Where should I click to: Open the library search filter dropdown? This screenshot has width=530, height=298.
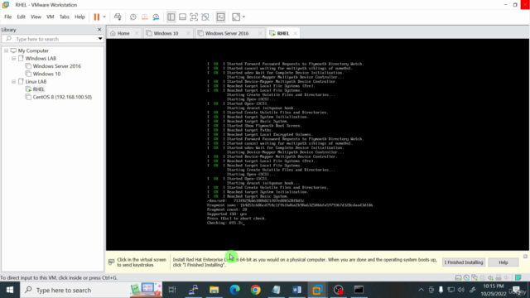[100, 39]
